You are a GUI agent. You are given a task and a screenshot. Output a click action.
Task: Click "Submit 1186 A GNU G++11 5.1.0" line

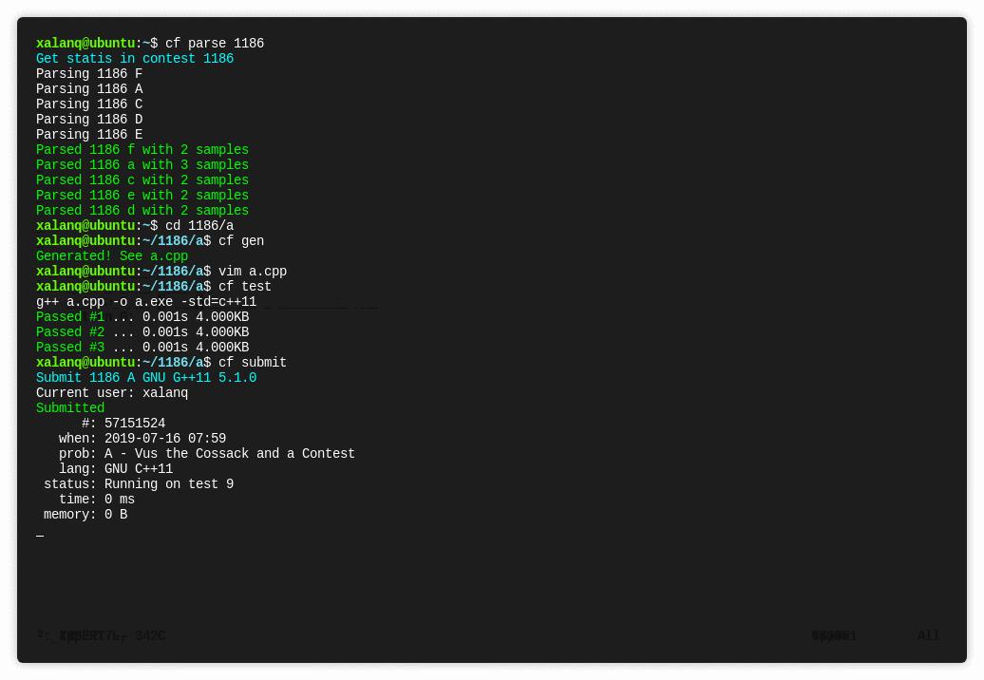pos(146,378)
